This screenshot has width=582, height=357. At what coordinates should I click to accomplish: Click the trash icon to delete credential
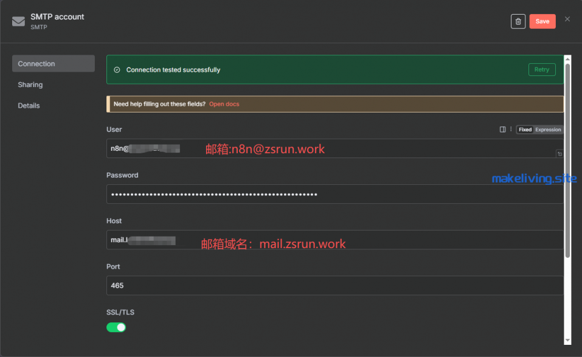point(518,21)
